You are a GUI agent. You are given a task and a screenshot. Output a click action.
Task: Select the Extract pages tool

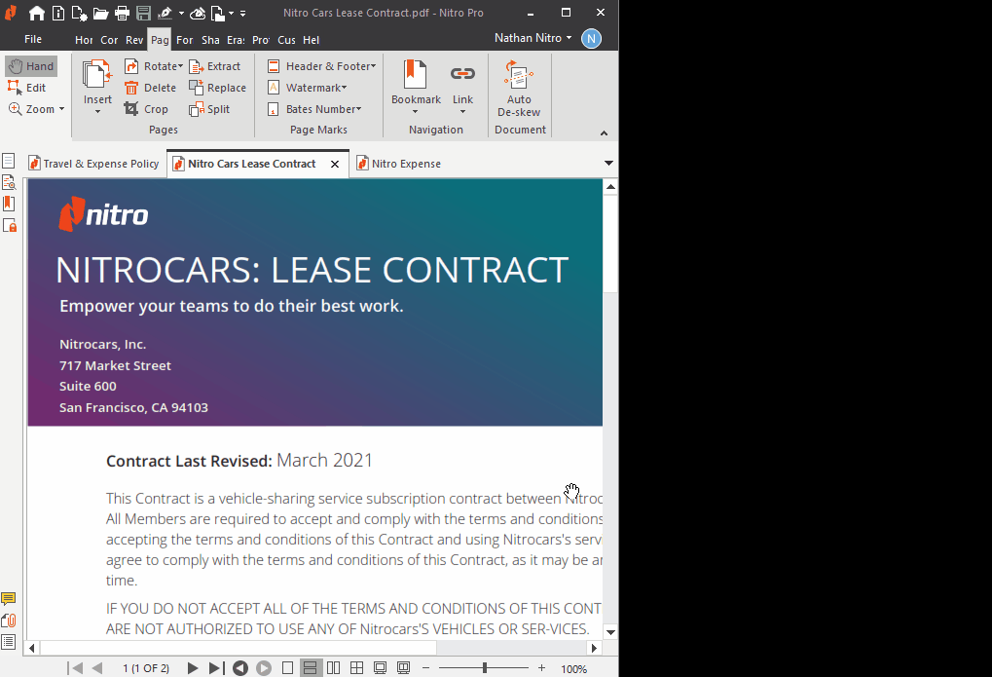[215, 65]
